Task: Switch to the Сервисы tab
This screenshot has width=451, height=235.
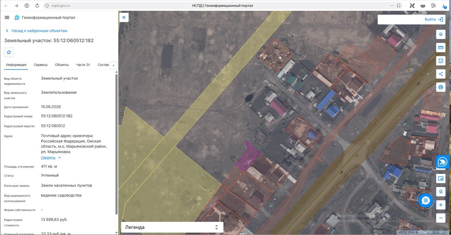Action: pyautogui.click(x=41, y=65)
